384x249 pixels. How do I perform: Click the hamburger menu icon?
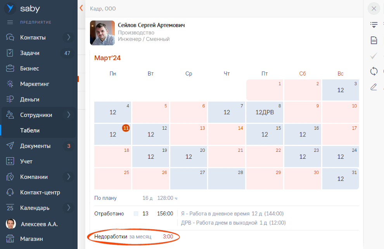coord(10,22)
